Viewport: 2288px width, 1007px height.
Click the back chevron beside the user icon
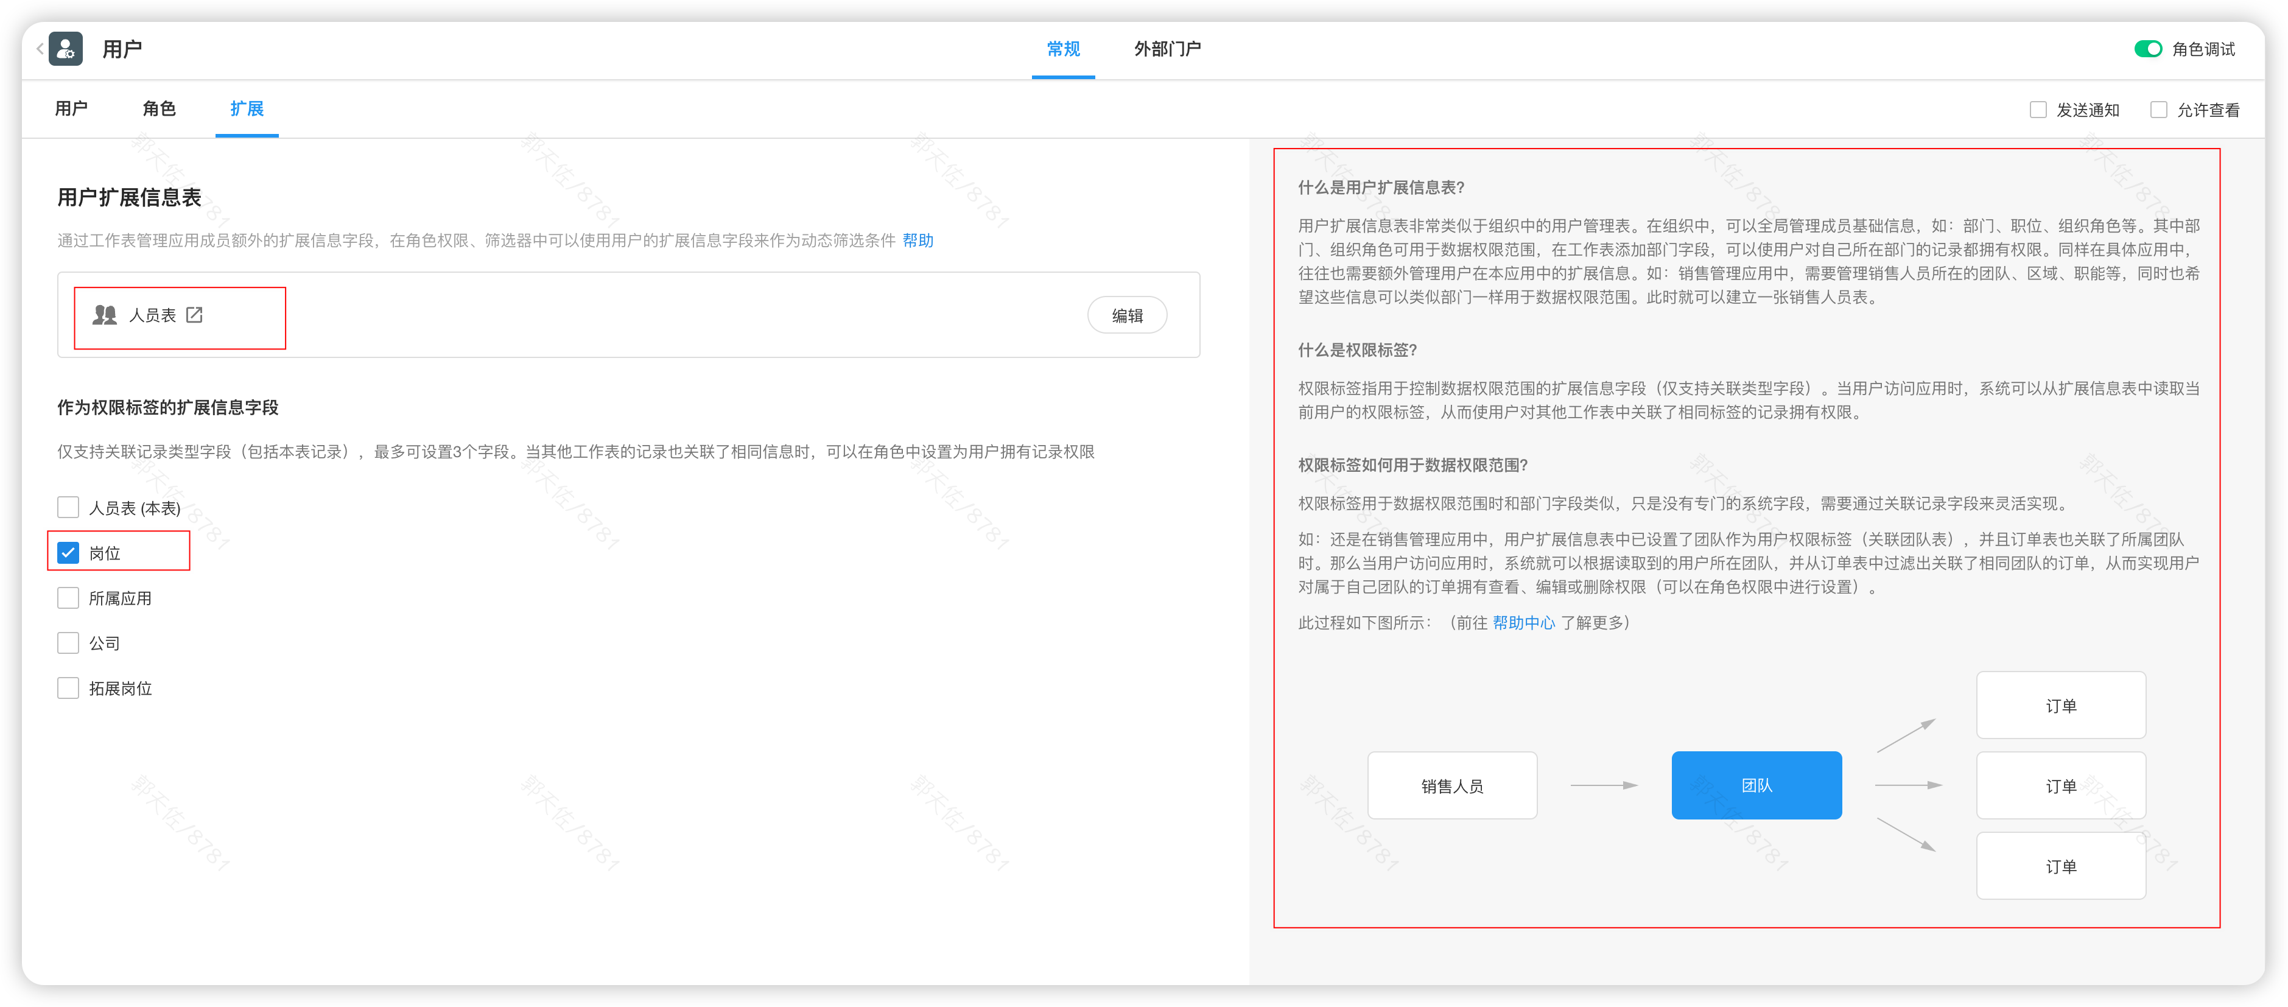(40, 49)
